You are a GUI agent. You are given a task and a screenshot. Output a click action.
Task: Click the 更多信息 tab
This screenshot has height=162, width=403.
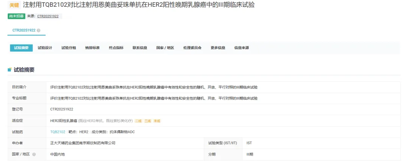pyautogui.click(x=218, y=48)
